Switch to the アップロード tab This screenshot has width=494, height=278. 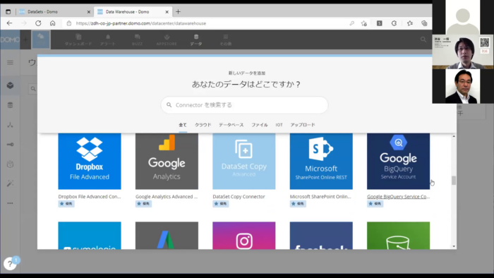(303, 125)
